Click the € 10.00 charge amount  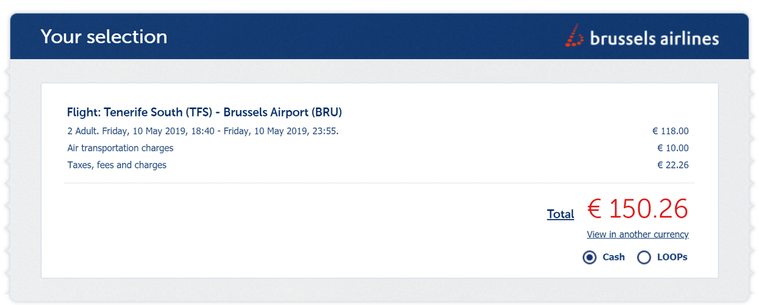pos(673,148)
